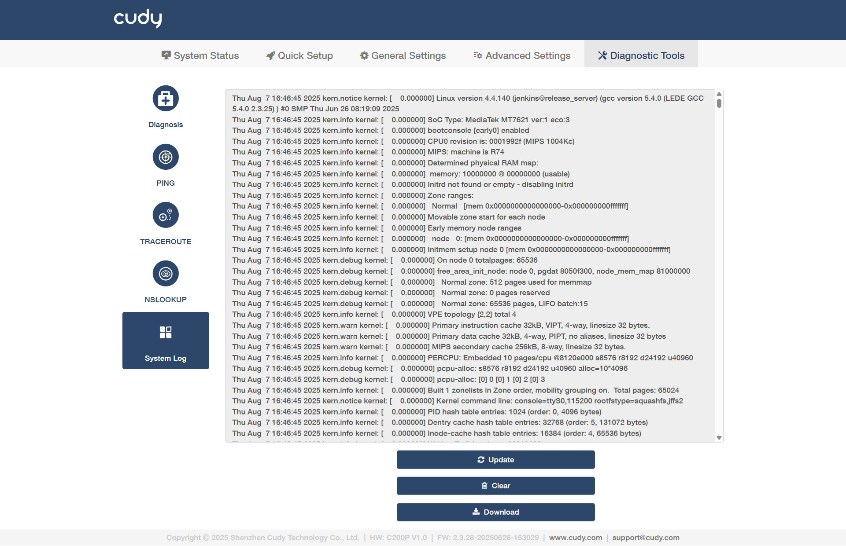Select the NSLOOKUP tool icon
The image size is (846, 546).
(166, 274)
